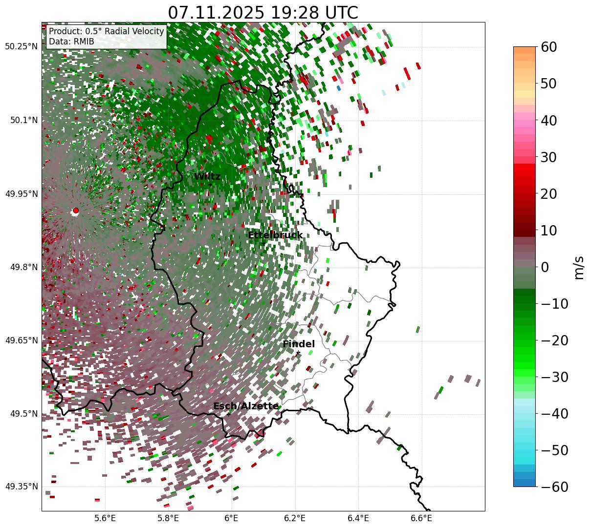Click the 5.6°E longitude tick label
The width and height of the screenshot is (590, 528).
(x=105, y=519)
